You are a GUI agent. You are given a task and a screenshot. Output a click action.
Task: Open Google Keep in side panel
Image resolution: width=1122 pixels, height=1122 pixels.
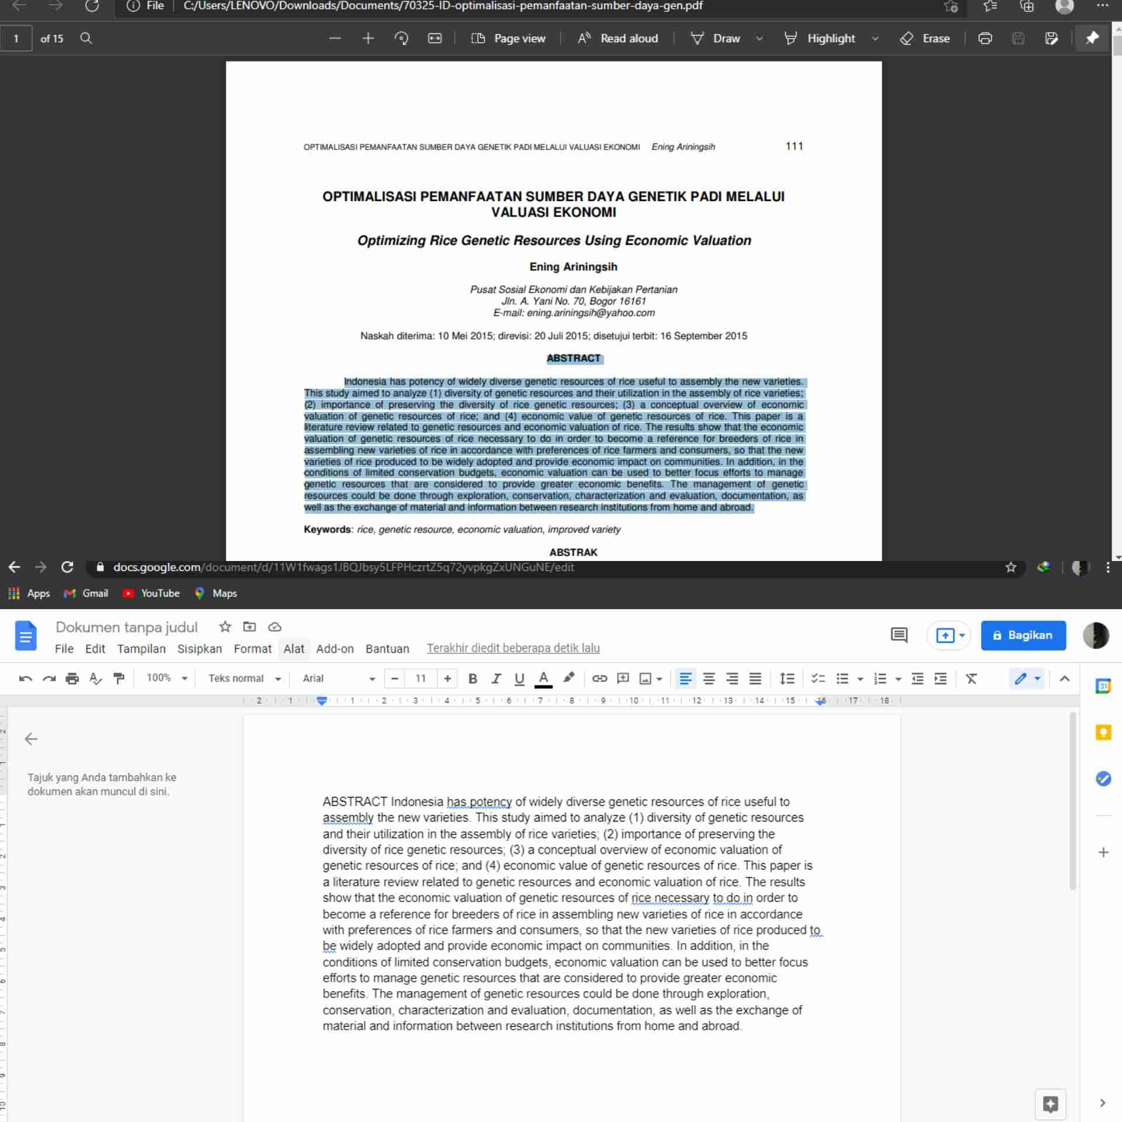tap(1103, 732)
